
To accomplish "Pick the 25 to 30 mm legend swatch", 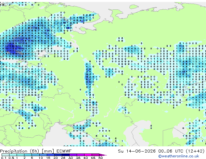I will (66, 155).
